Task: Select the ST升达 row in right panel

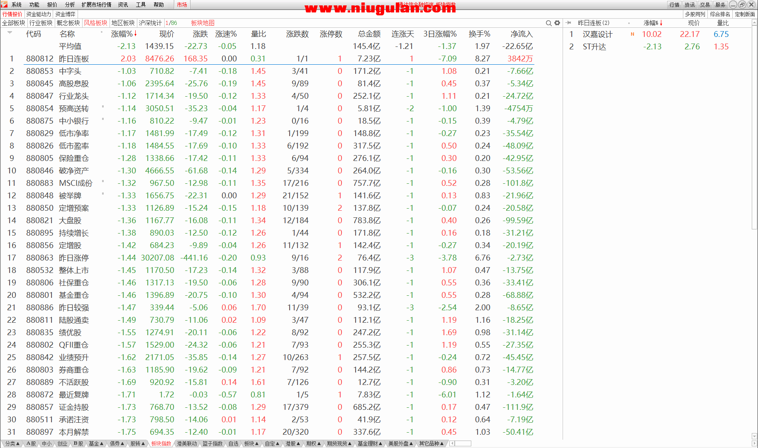Action: [x=658, y=47]
